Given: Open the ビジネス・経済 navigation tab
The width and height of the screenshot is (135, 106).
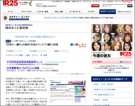Looking at the screenshot, I should (43, 12).
